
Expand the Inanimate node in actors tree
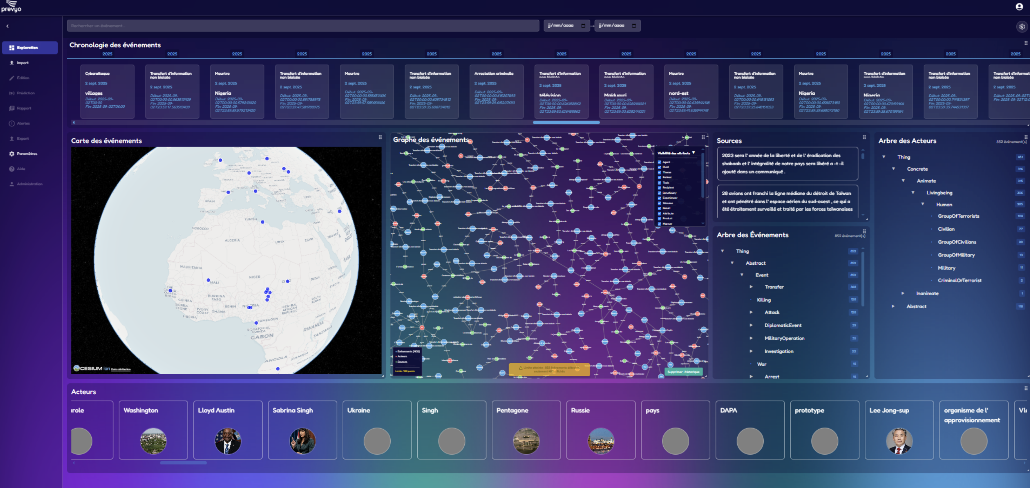tap(902, 293)
